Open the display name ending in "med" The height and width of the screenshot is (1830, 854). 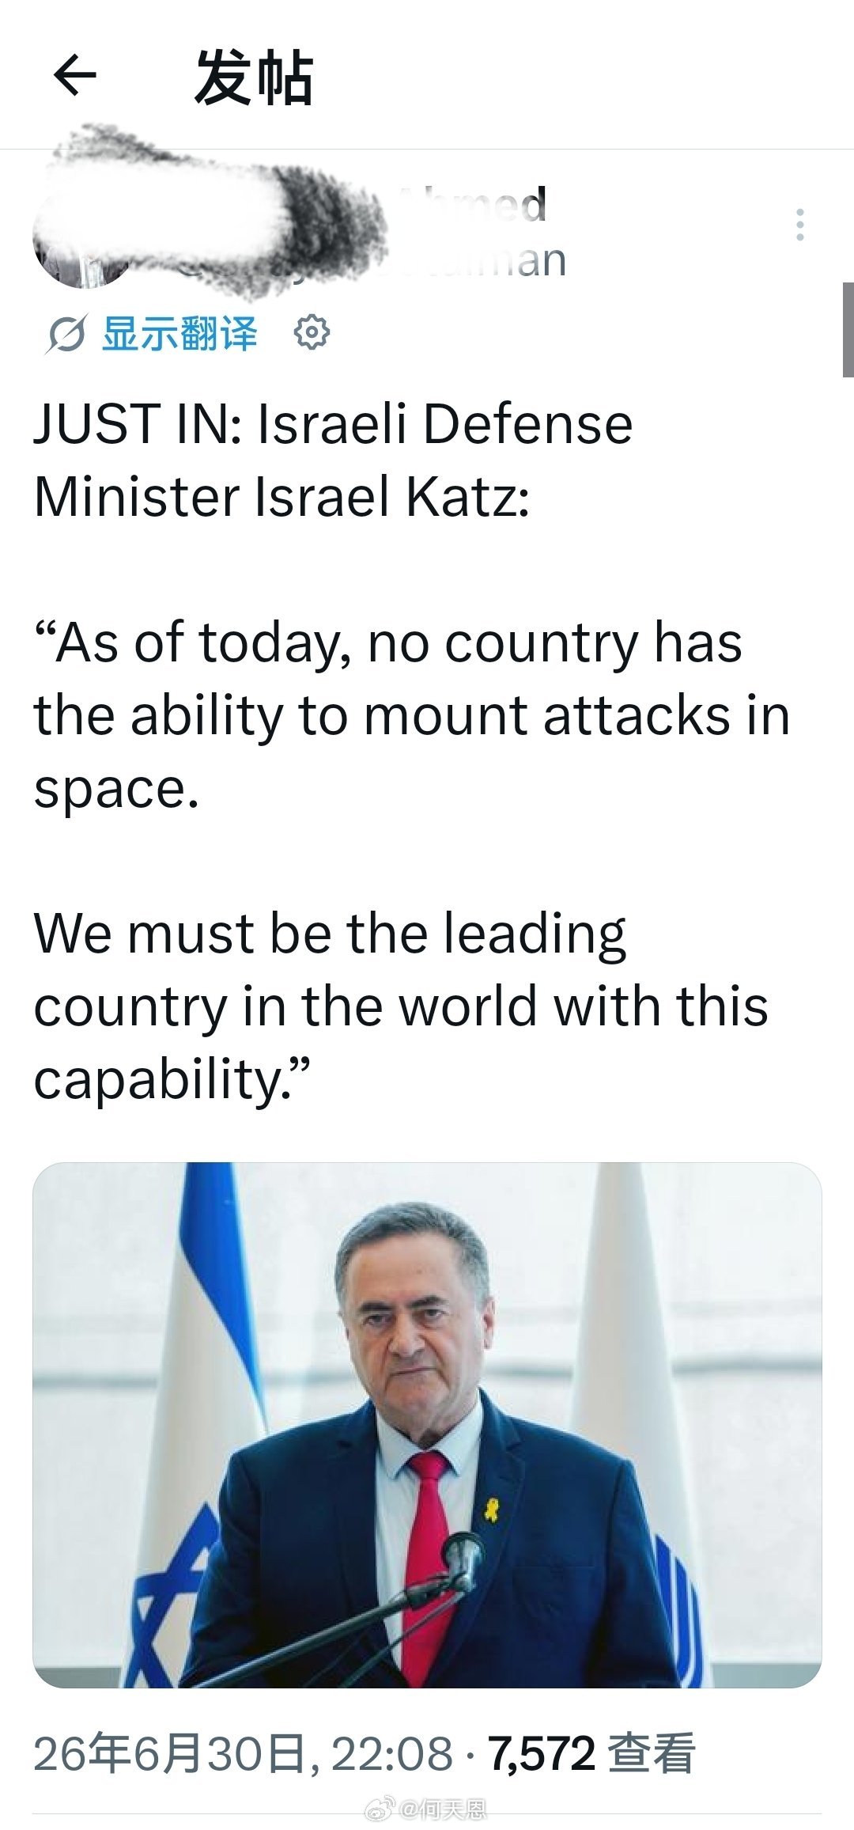pos(473,204)
